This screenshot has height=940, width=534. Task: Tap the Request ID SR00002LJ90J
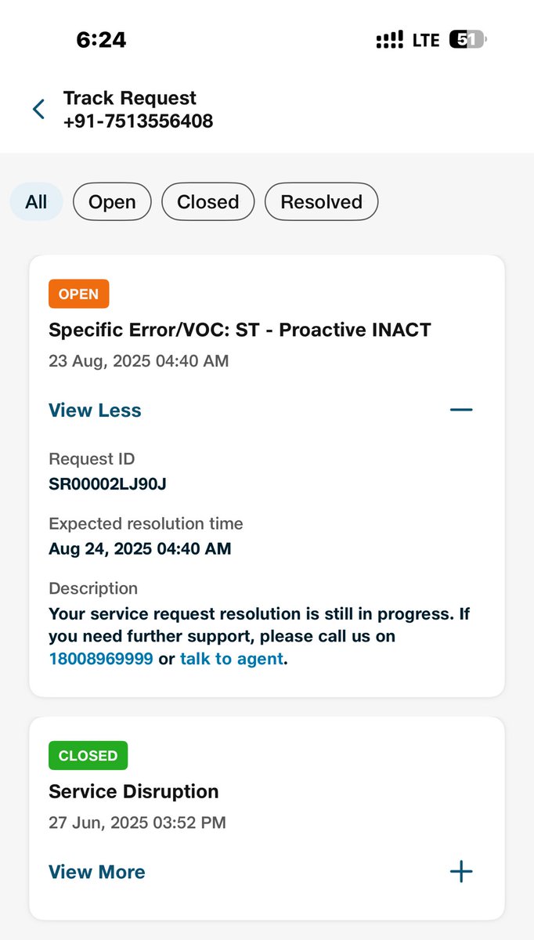tap(107, 484)
